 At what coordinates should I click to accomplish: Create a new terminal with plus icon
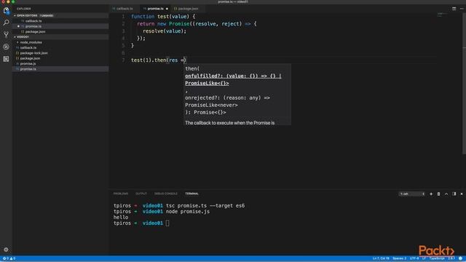[x=431, y=194]
